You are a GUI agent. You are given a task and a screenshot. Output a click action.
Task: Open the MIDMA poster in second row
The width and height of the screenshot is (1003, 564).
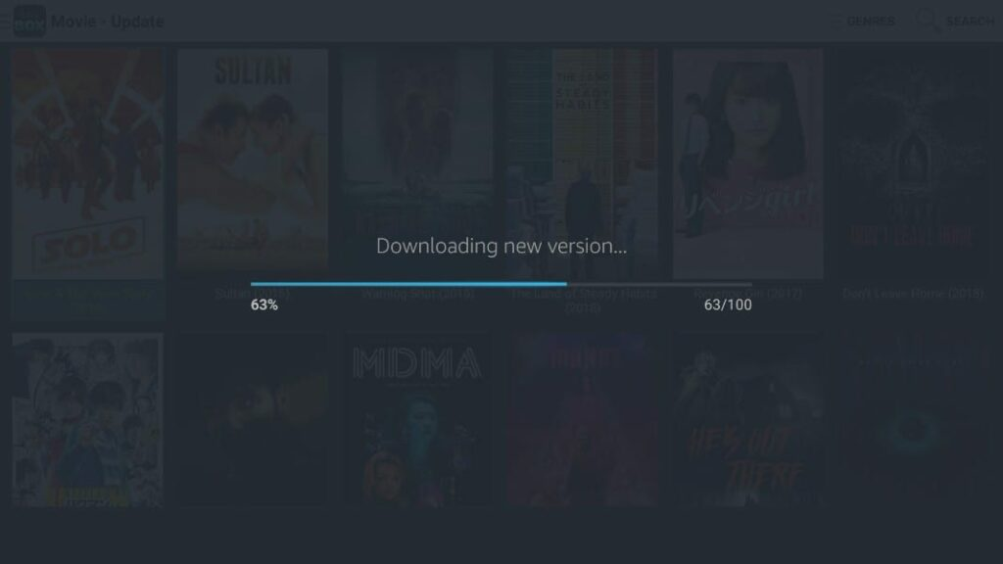coord(417,419)
